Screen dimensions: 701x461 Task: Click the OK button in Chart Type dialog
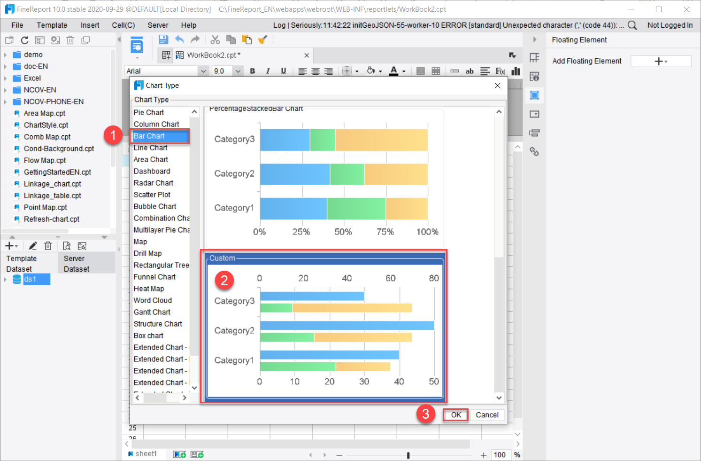click(x=455, y=414)
